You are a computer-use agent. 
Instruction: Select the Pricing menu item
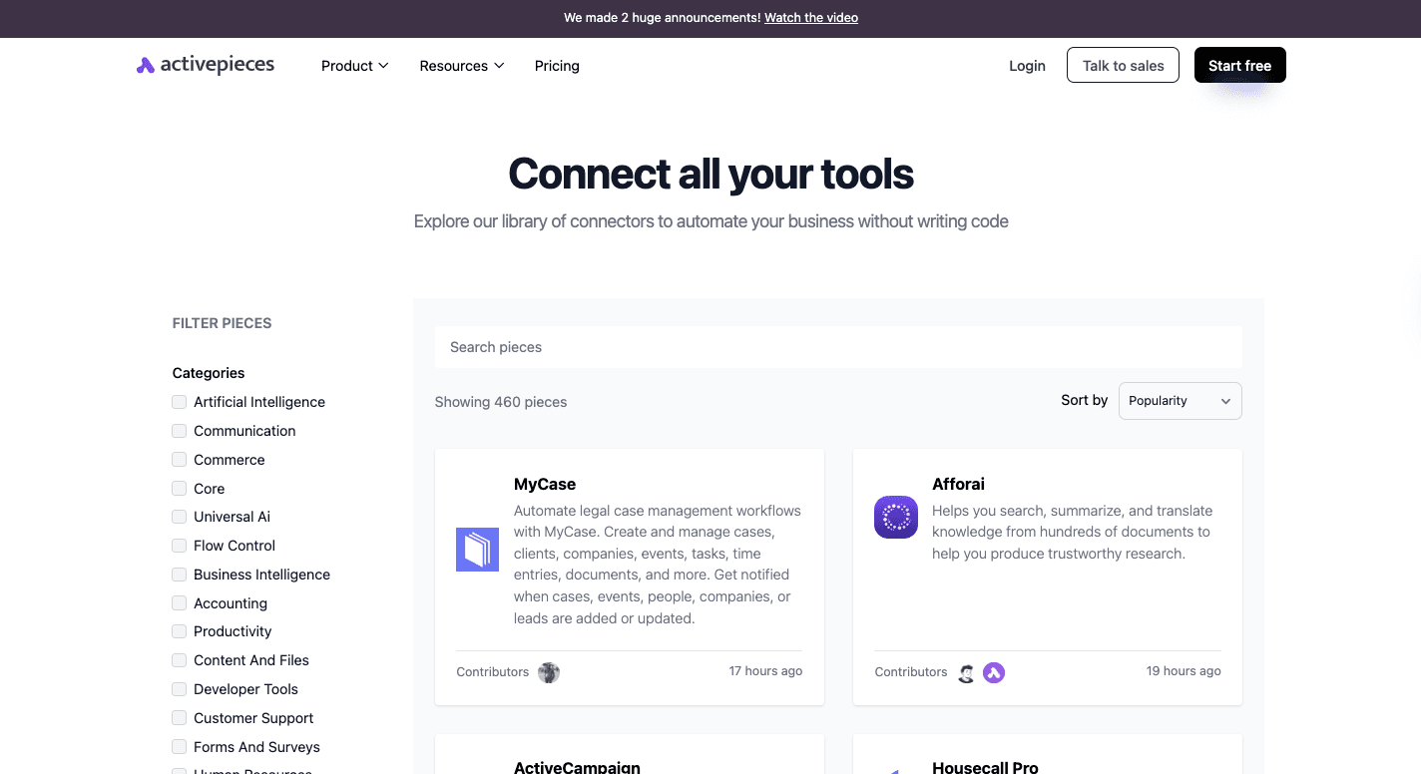556,66
